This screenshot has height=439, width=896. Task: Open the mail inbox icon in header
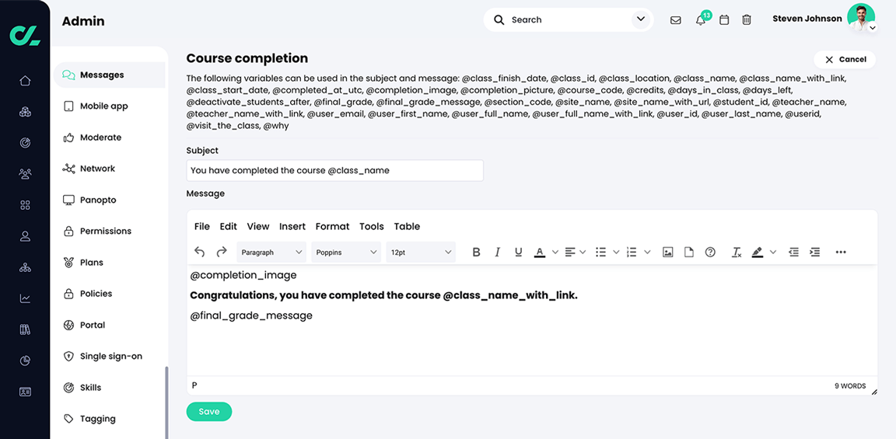pos(675,20)
